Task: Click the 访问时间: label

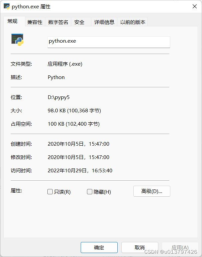Action: tap(21, 171)
